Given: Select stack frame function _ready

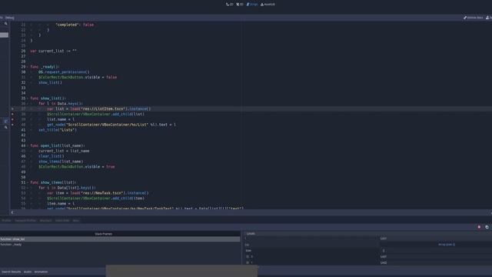Looking at the screenshot, I should tap(120, 245).
